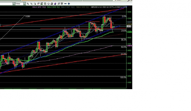Select the eraser drawing tool icon
This screenshot has width=191, height=111.
(x=48, y=4)
